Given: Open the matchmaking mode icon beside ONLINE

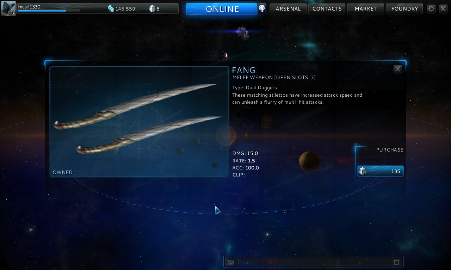Looking at the screenshot, I should coord(262,8).
